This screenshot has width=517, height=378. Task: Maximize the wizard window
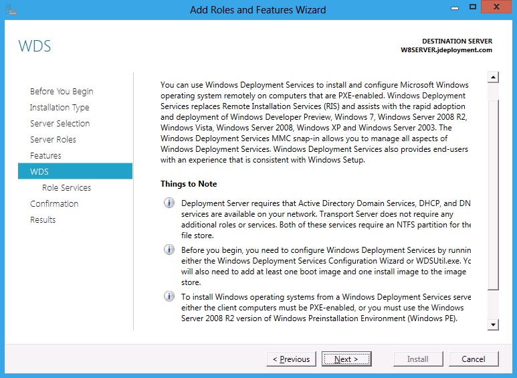pos(473,7)
